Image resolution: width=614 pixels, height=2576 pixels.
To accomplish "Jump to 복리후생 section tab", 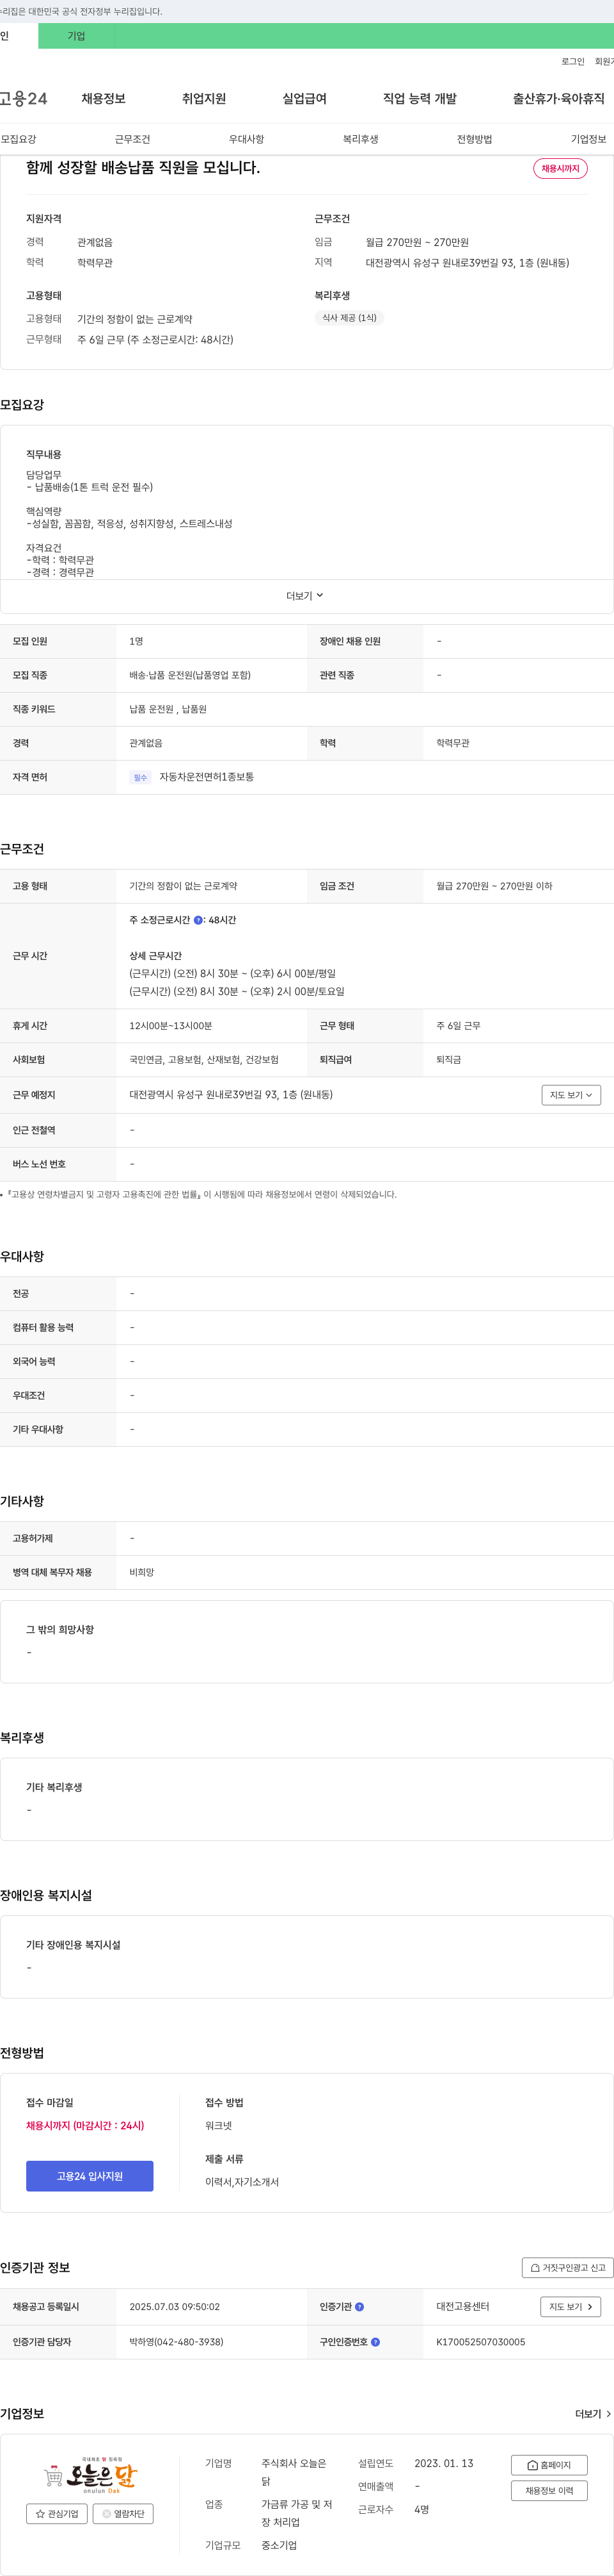I will [x=361, y=139].
